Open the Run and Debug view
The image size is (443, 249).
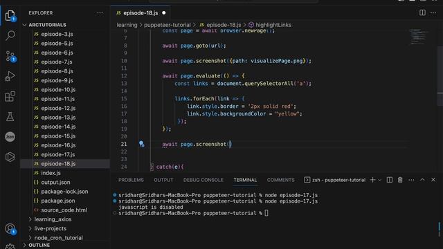click(10, 76)
